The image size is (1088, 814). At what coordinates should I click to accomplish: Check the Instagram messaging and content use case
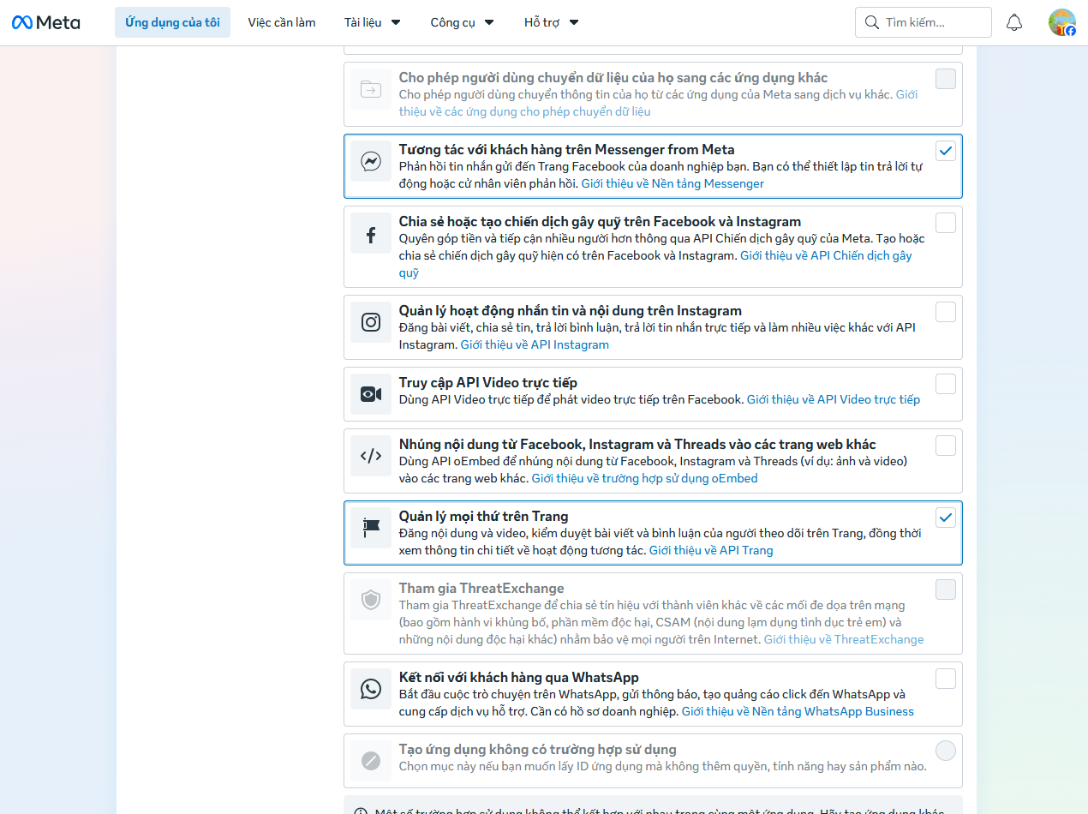(946, 313)
